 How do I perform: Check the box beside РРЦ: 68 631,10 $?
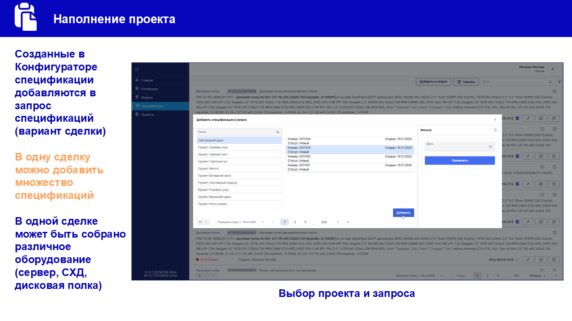pos(517,259)
